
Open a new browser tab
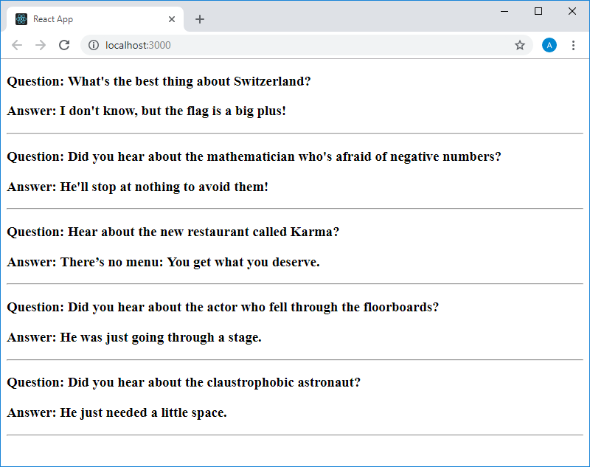point(199,19)
